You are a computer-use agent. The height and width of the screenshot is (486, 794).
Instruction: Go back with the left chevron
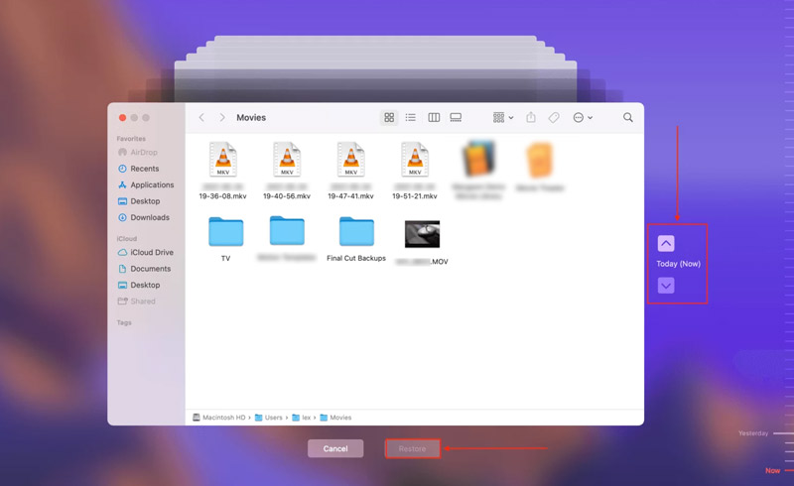pyautogui.click(x=201, y=118)
